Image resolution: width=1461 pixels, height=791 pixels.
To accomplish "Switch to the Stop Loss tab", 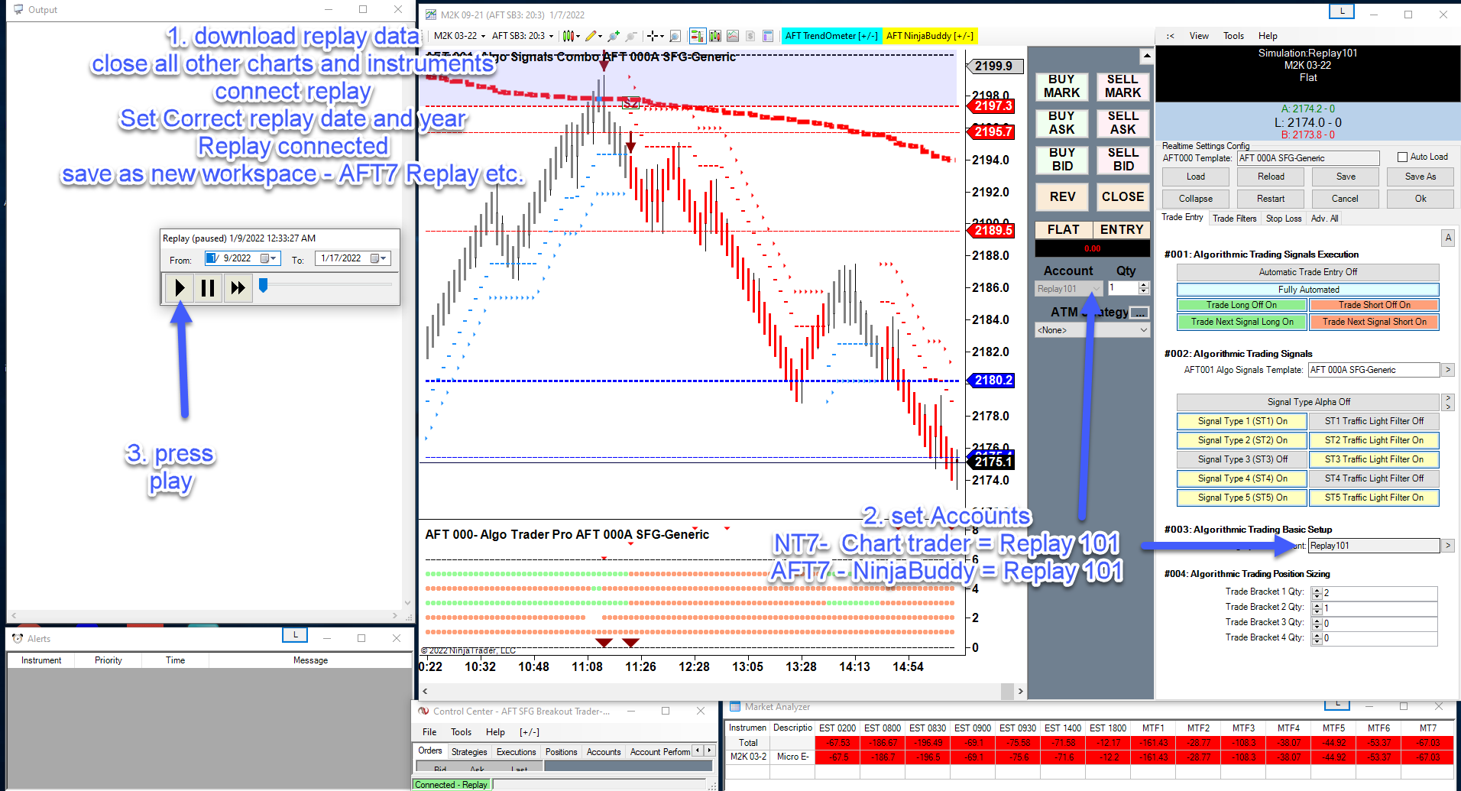I will [1283, 219].
